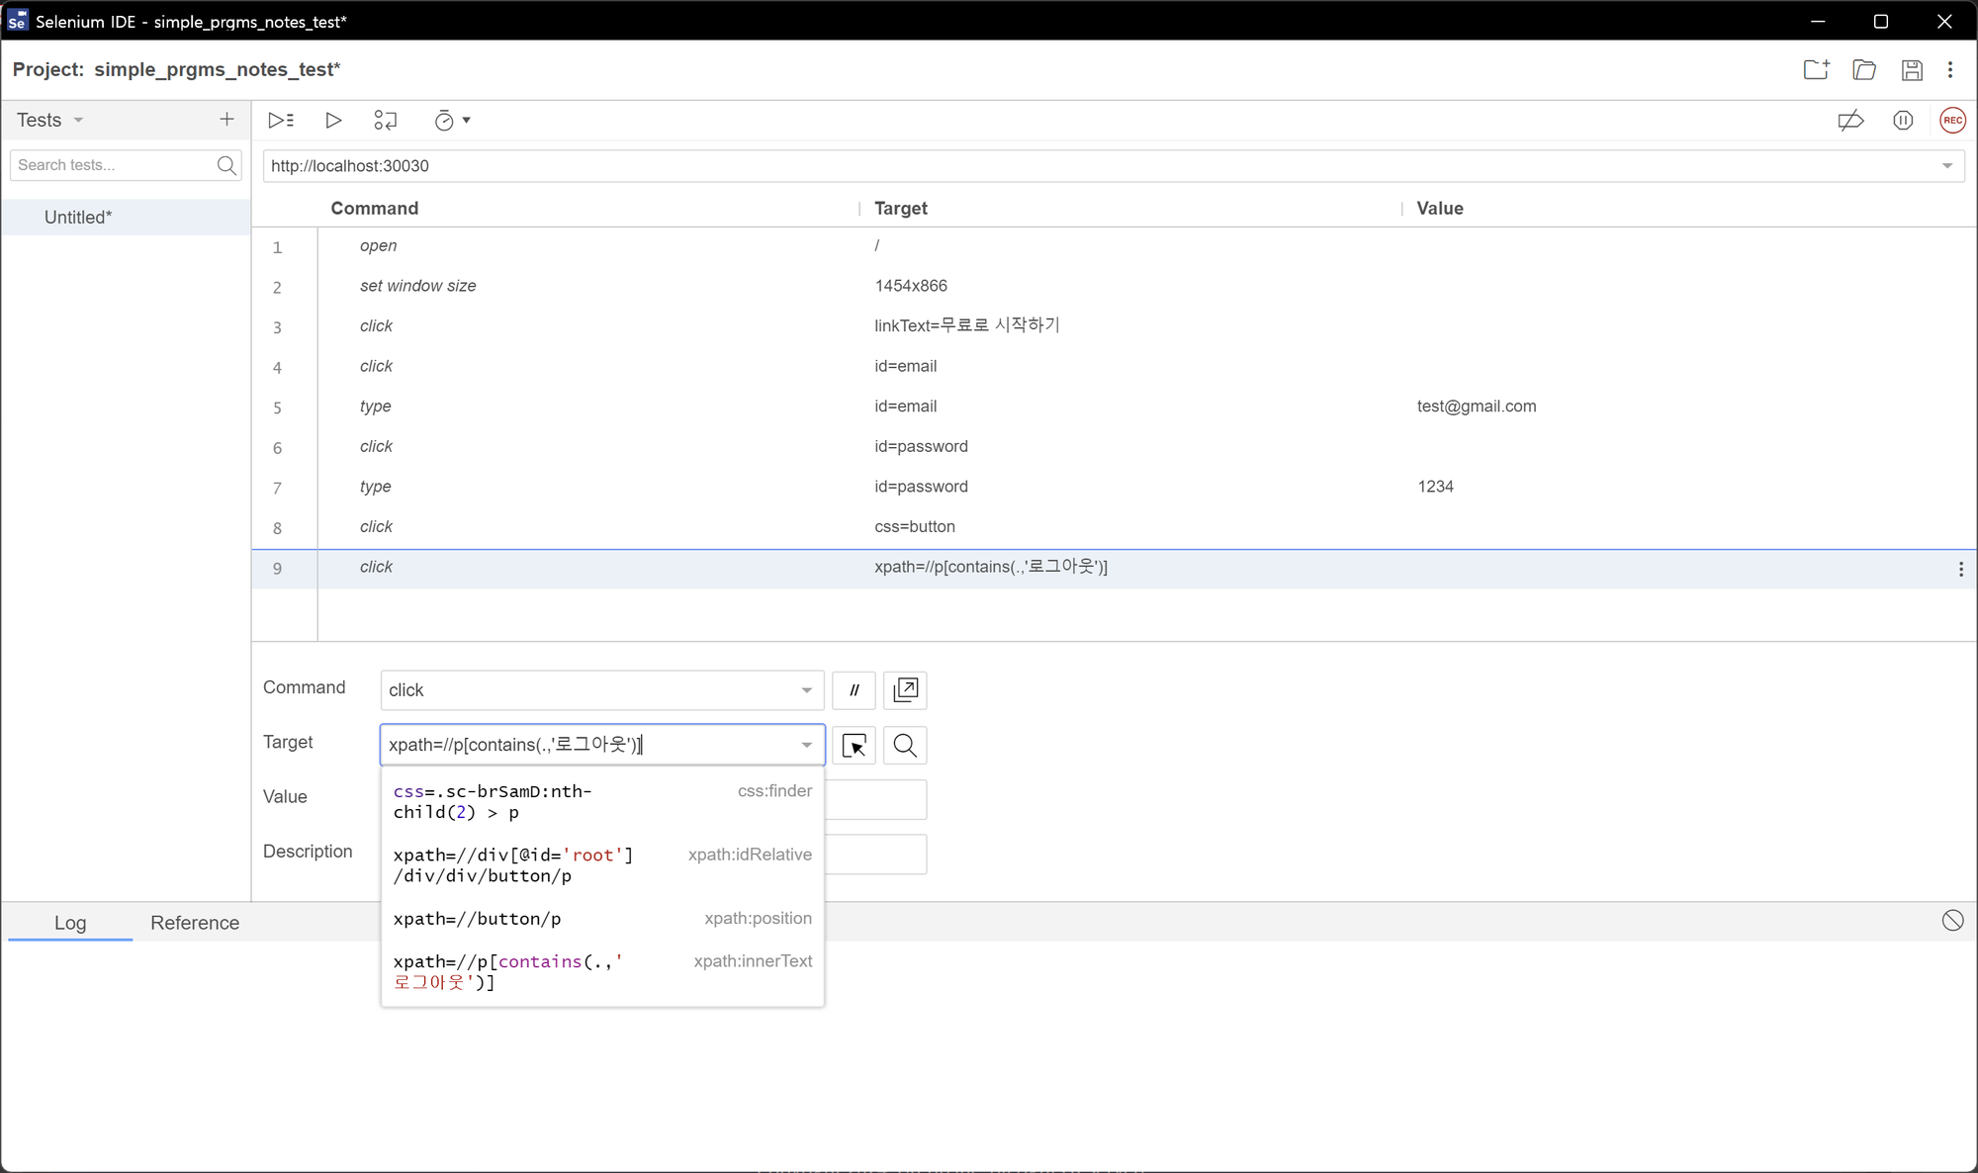Open project folder icon

tap(1864, 69)
